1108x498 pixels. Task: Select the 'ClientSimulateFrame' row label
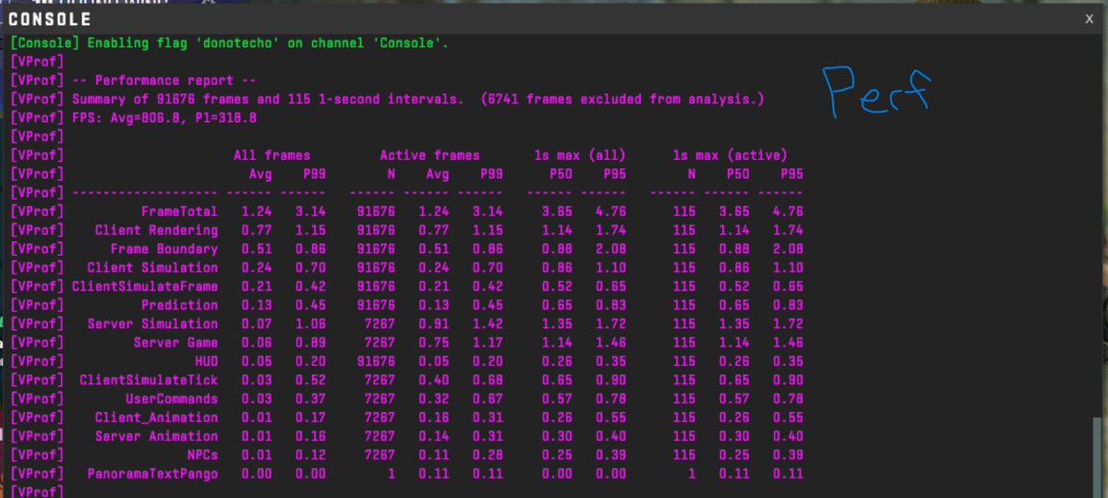[x=145, y=286]
